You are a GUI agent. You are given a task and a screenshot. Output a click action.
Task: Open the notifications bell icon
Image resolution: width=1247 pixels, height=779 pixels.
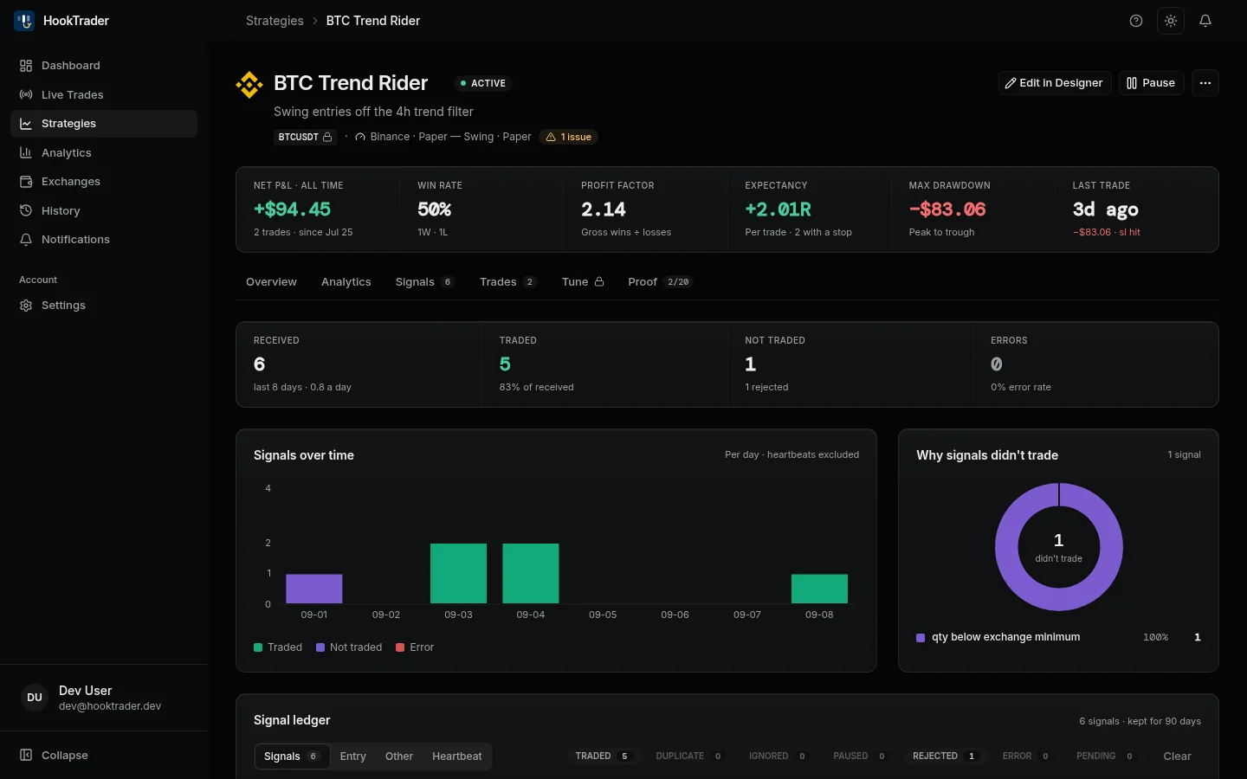point(1205,21)
